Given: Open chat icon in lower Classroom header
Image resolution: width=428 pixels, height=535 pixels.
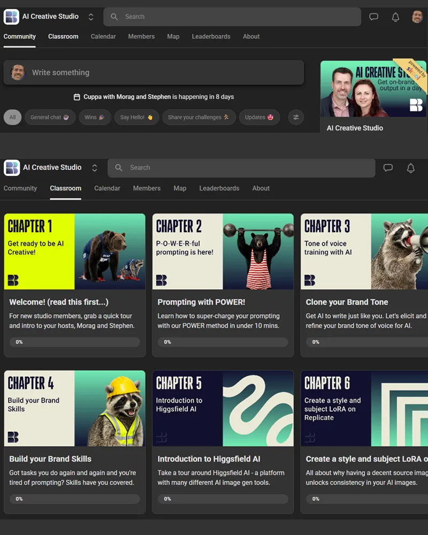Looking at the screenshot, I should point(388,168).
